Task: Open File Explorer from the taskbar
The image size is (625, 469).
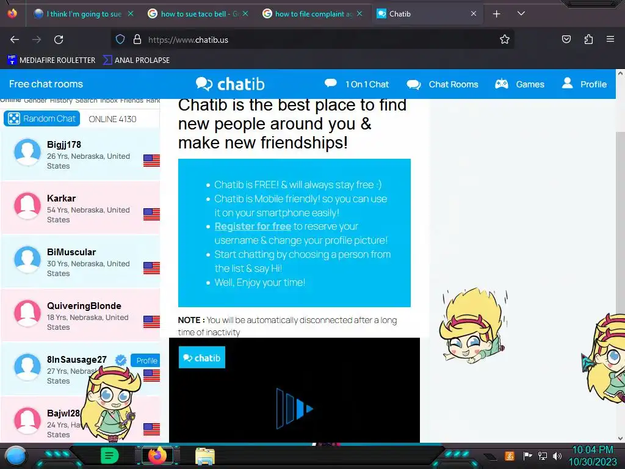Action: click(x=205, y=456)
